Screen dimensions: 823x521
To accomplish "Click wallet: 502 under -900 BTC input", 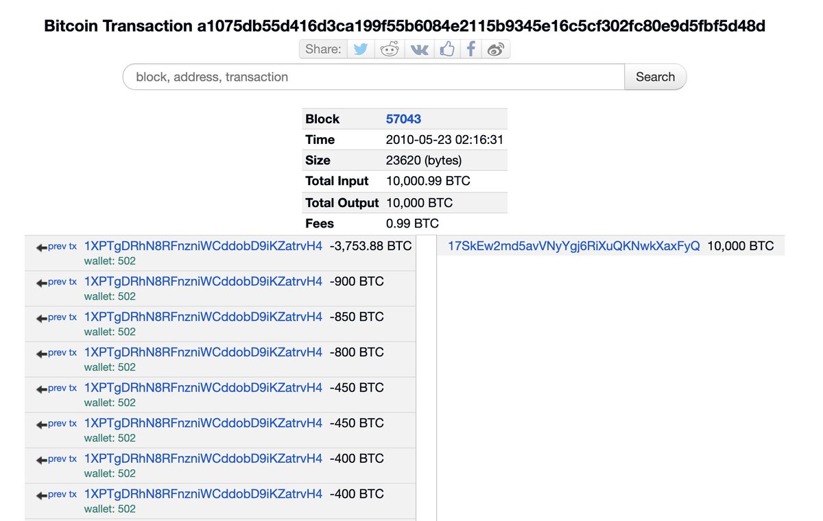I will (110, 296).
